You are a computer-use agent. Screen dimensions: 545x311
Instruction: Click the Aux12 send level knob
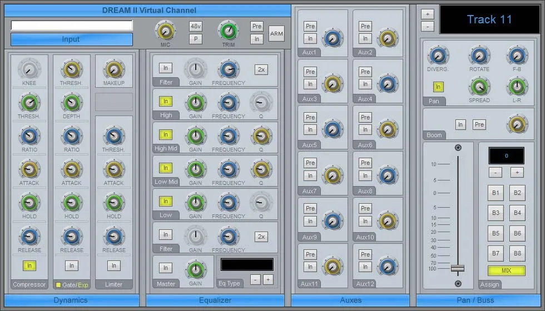(x=388, y=266)
